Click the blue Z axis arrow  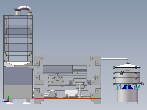(6, 101)
